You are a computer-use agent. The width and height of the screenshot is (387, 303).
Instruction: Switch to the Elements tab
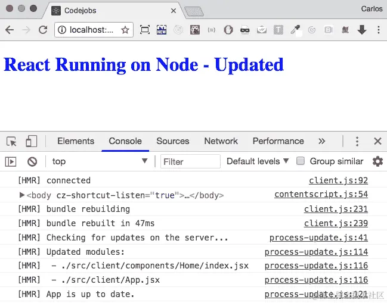pos(76,141)
